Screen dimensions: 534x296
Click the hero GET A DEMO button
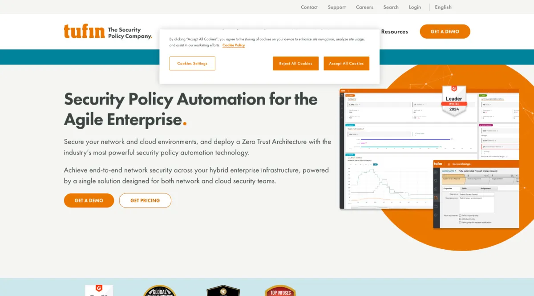tap(89, 200)
